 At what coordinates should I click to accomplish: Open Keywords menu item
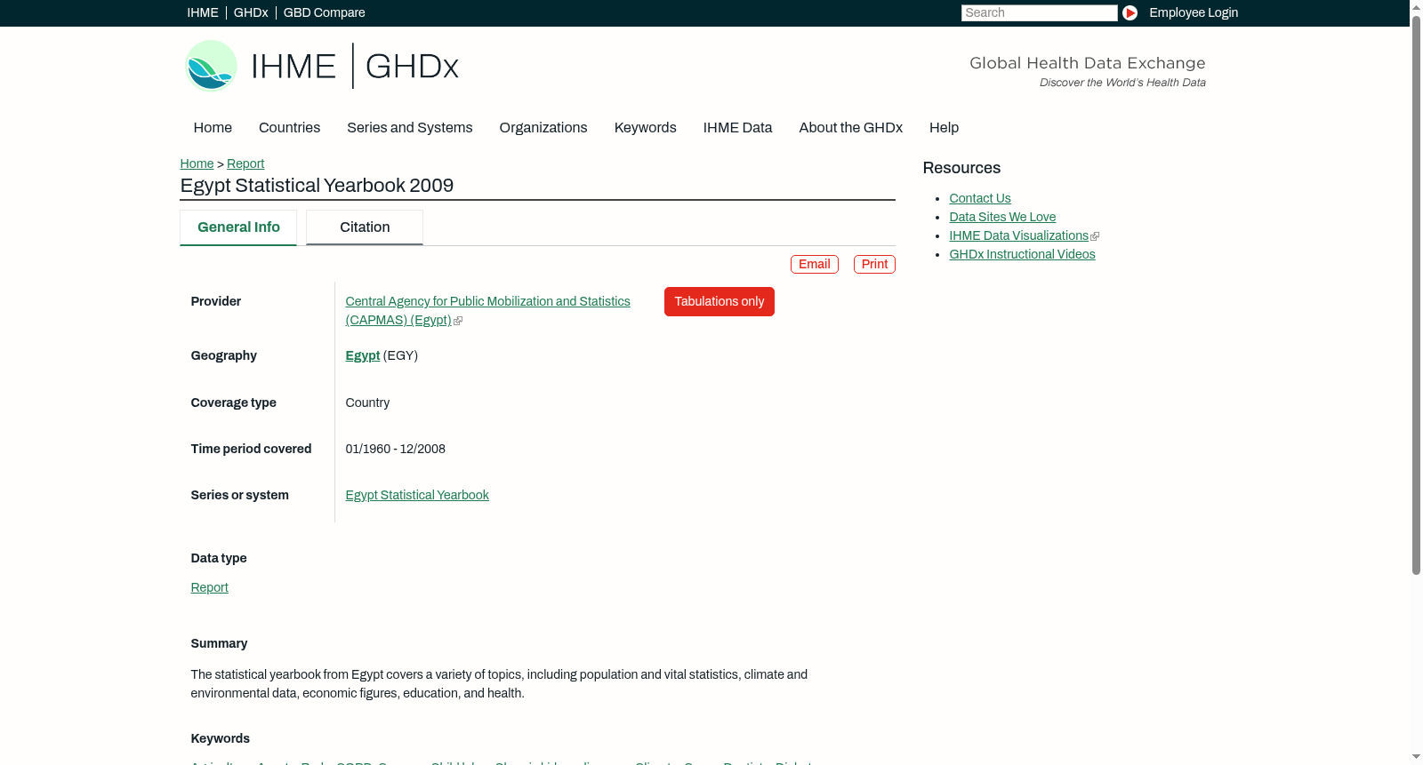click(x=646, y=127)
